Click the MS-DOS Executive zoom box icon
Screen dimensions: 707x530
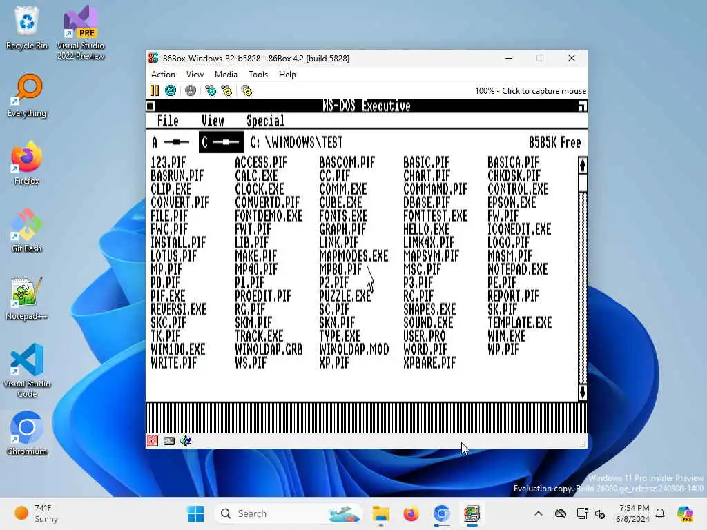pyautogui.click(x=582, y=106)
